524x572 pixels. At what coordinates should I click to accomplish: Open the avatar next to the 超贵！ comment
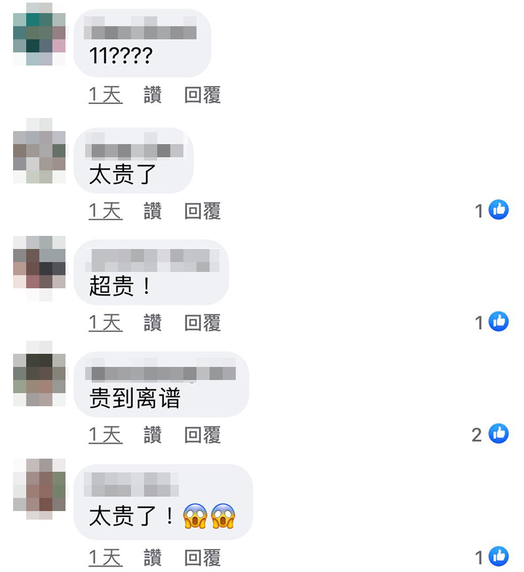click(39, 268)
